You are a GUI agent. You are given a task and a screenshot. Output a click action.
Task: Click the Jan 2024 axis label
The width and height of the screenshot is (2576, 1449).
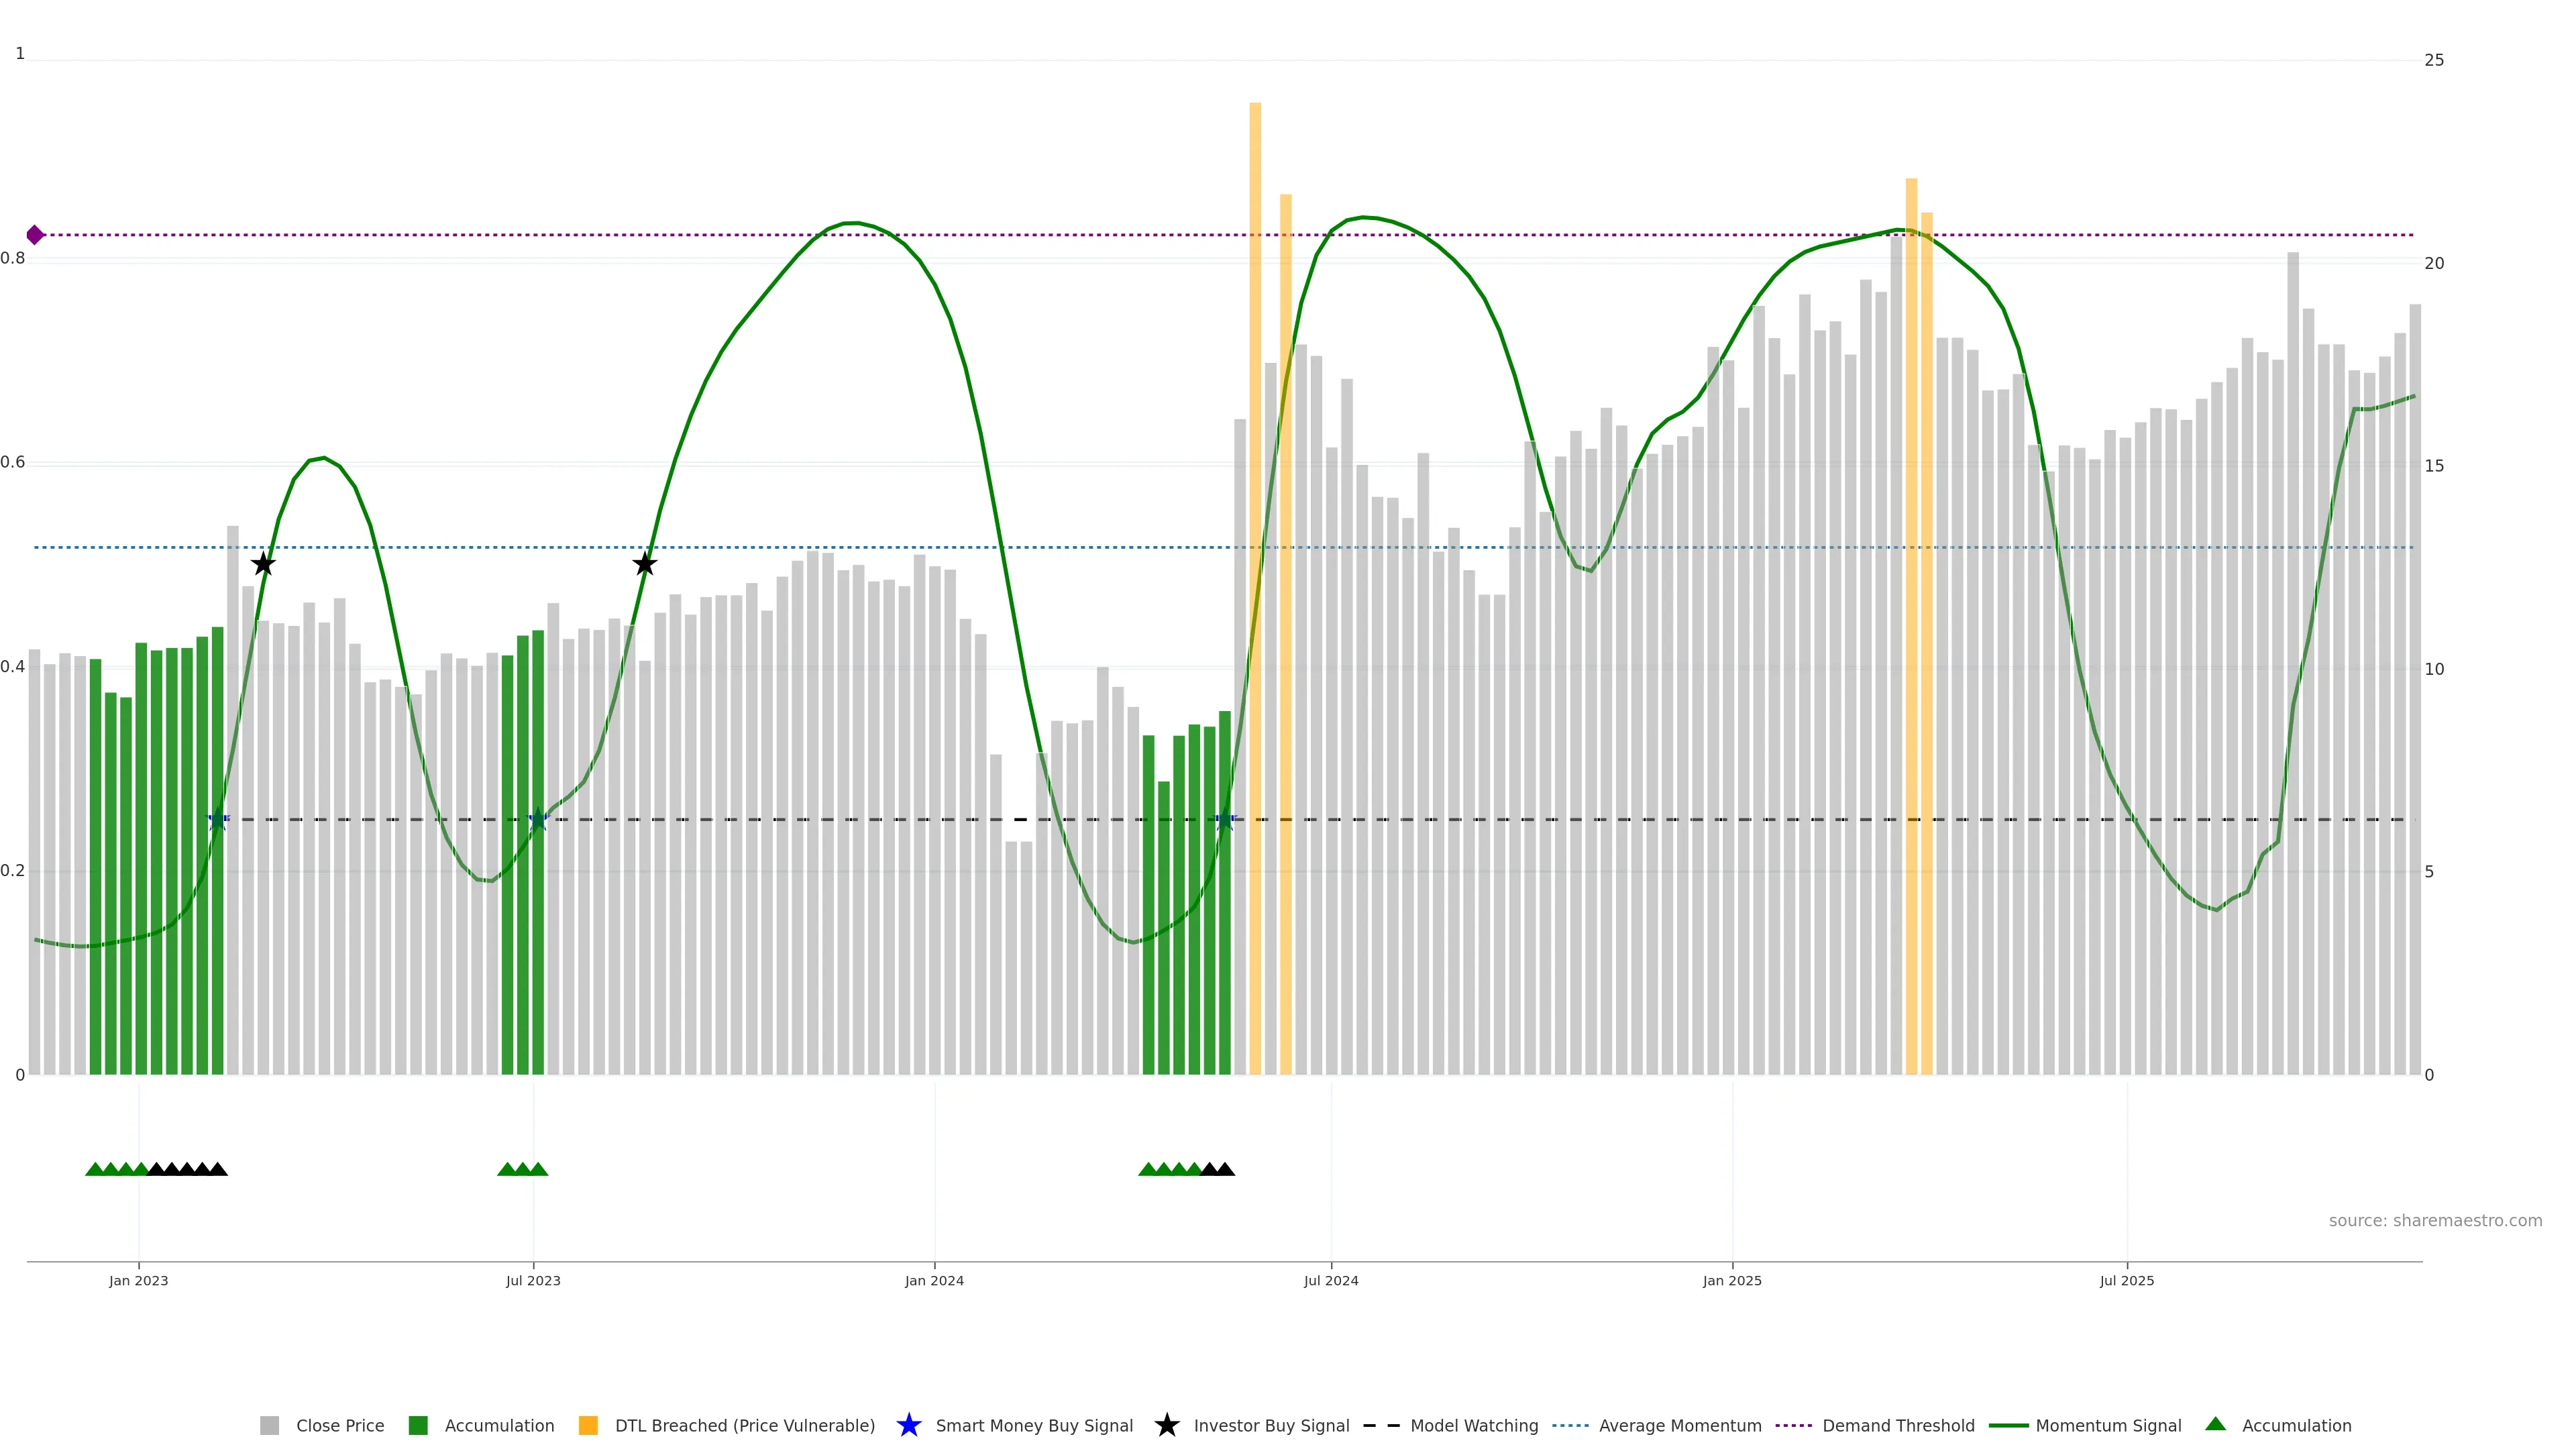[934, 1280]
